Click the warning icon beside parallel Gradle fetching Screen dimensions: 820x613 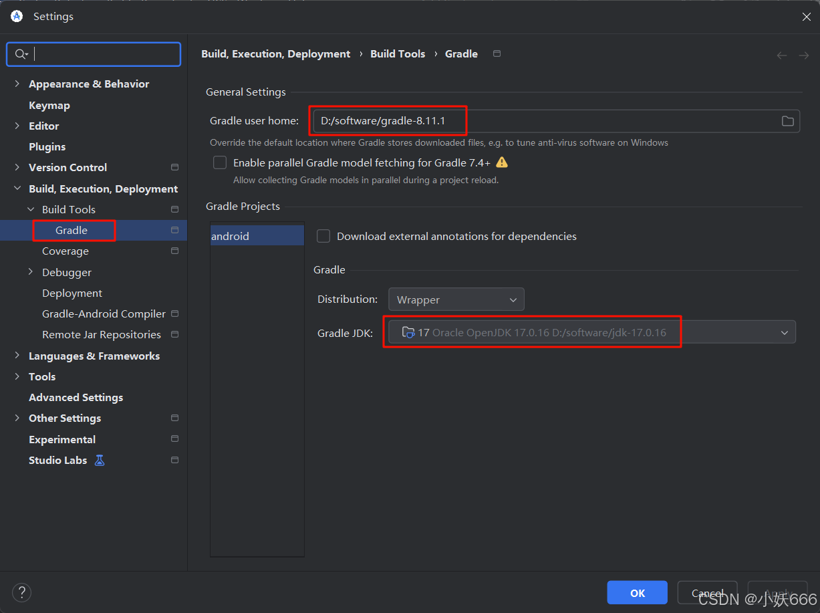tap(502, 162)
